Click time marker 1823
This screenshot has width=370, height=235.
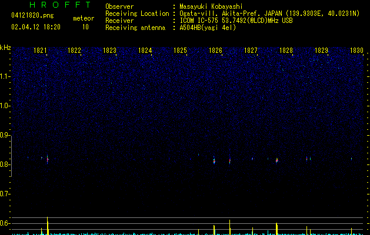pyautogui.click(x=110, y=51)
